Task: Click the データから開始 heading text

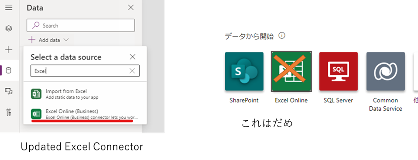Action: point(249,36)
